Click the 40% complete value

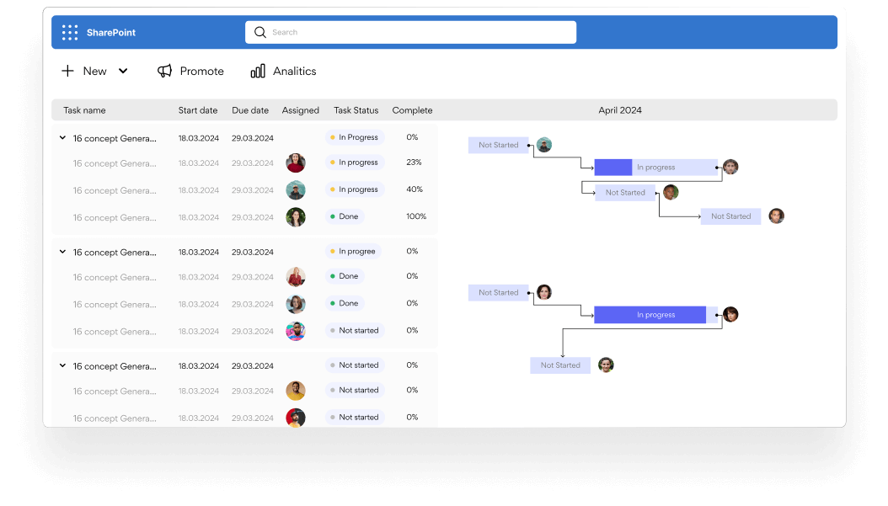coord(415,189)
